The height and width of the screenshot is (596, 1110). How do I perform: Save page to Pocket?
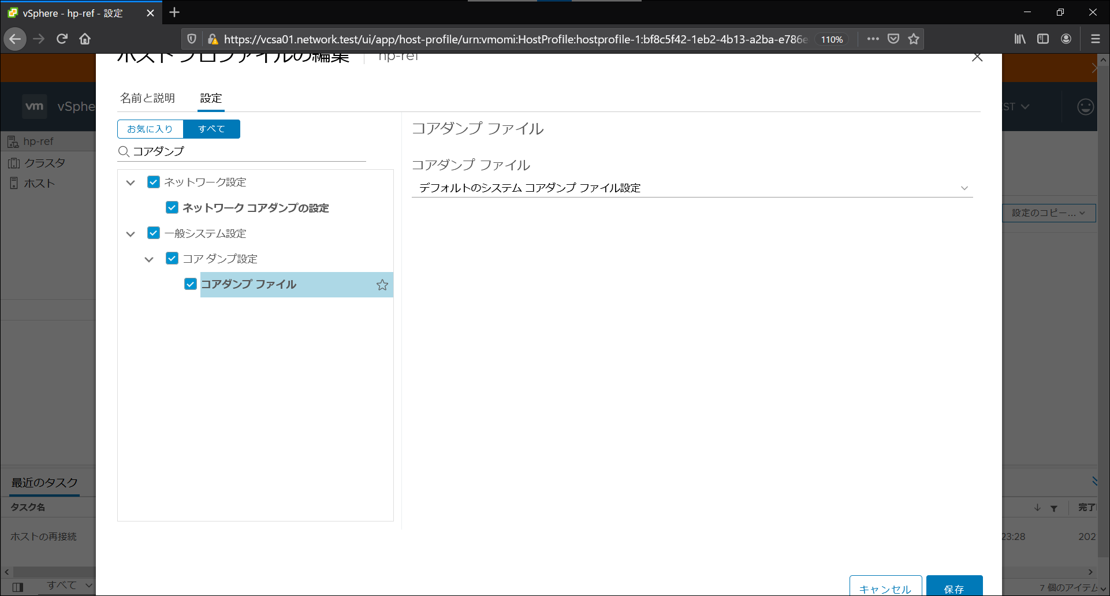click(x=893, y=39)
